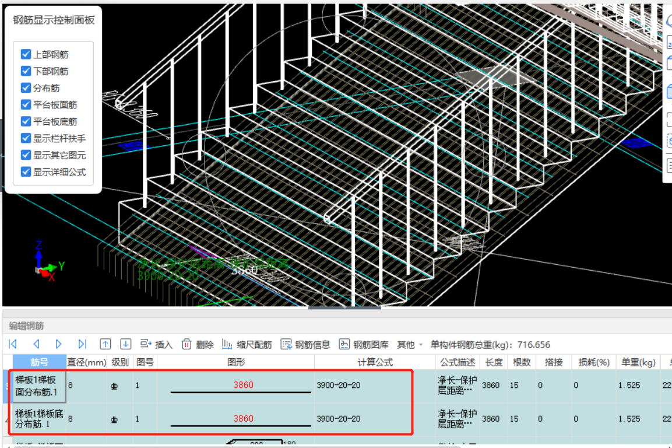Open 缩尺配筋 scaled reinforcement tool
672x448 pixels.
pos(247,344)
